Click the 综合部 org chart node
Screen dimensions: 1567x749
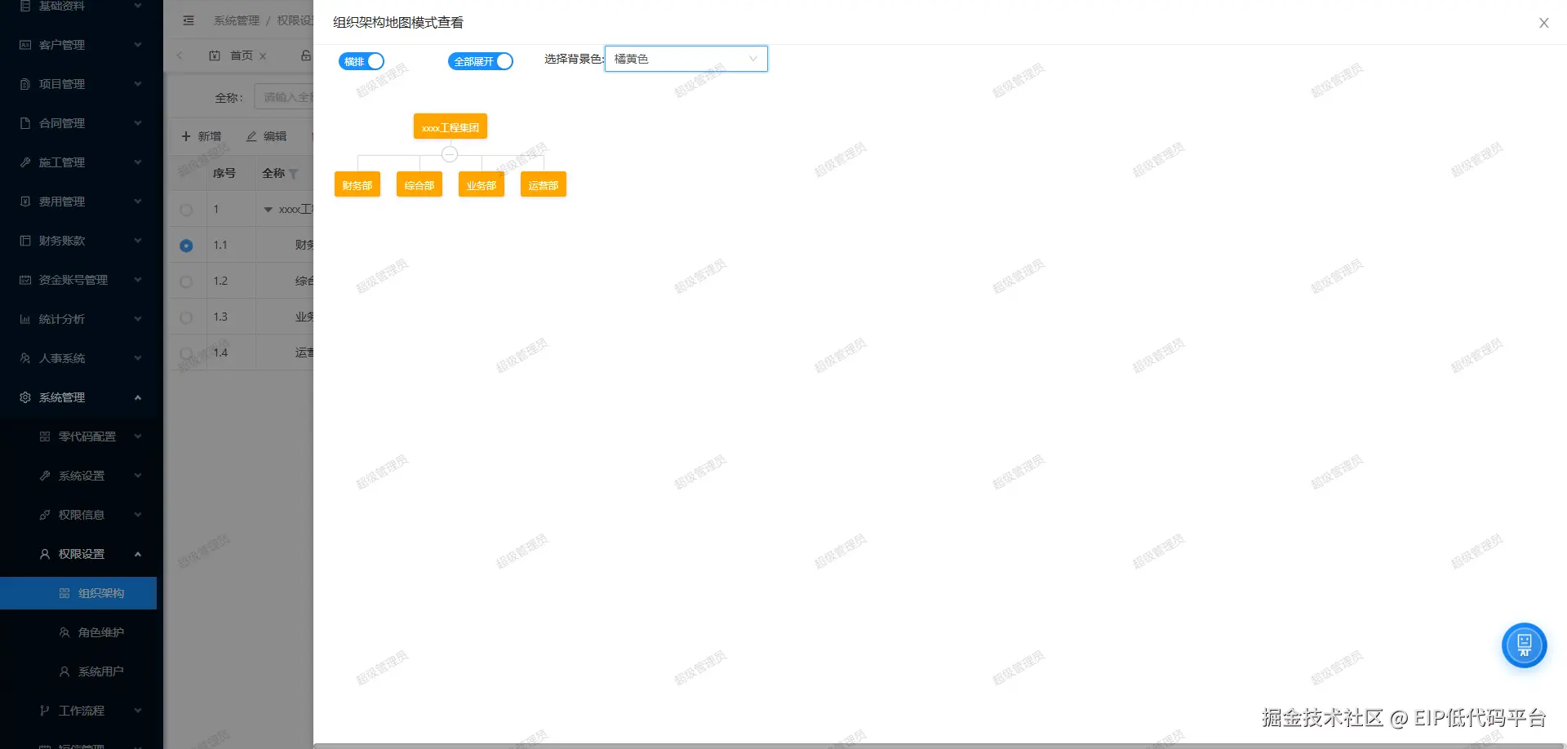coord(419,185)
